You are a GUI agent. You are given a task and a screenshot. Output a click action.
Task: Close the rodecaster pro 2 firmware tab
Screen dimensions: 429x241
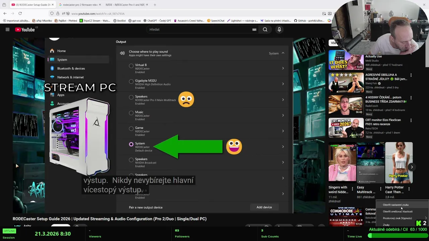coord(100,5)
